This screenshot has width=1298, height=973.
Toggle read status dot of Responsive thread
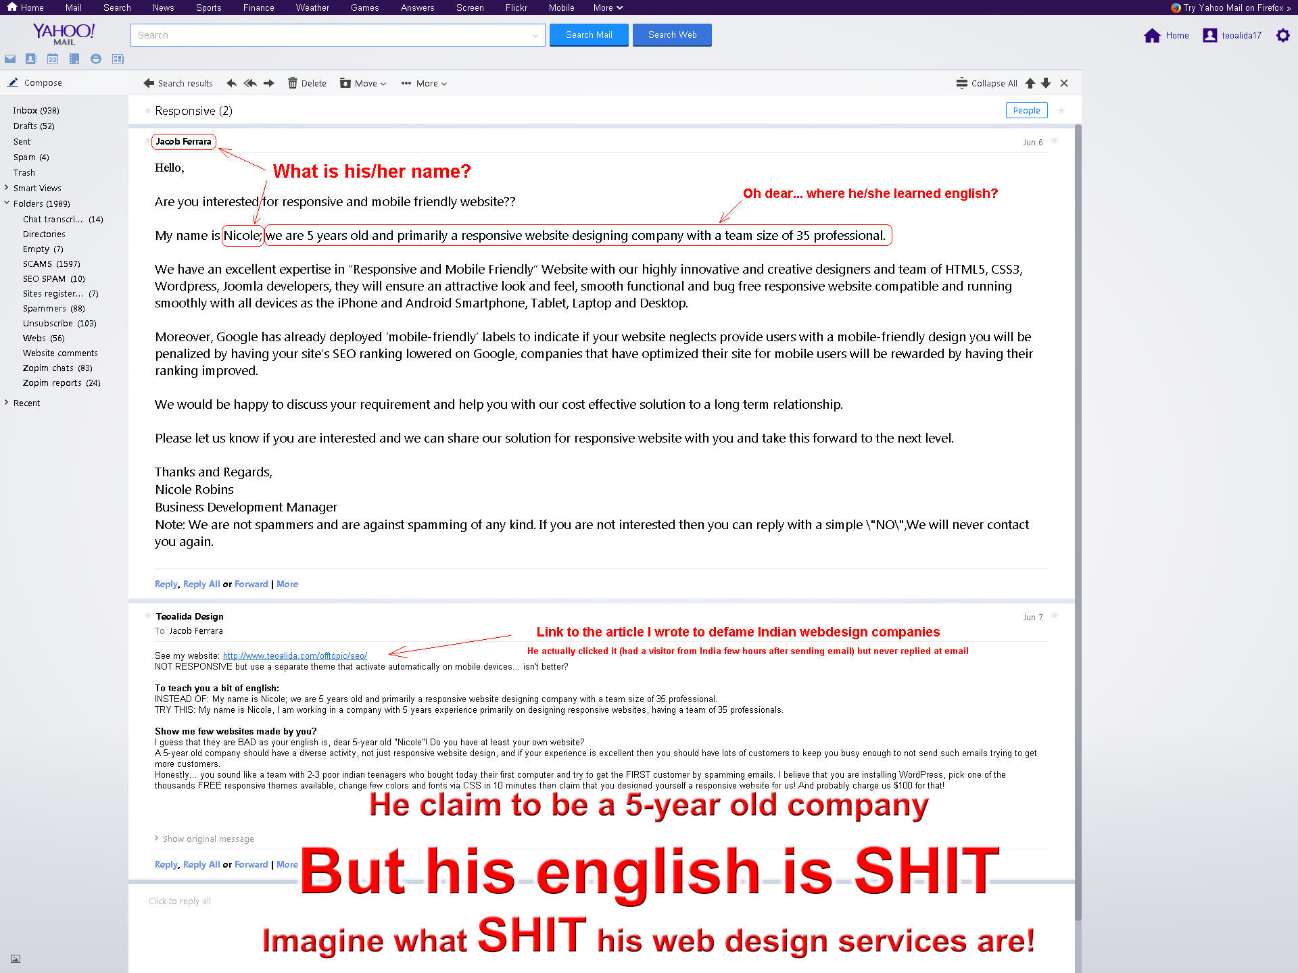(x=147, y=111)
